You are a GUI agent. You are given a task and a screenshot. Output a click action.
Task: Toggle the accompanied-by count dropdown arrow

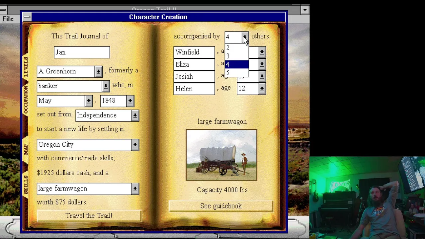[x=245, y=37]
